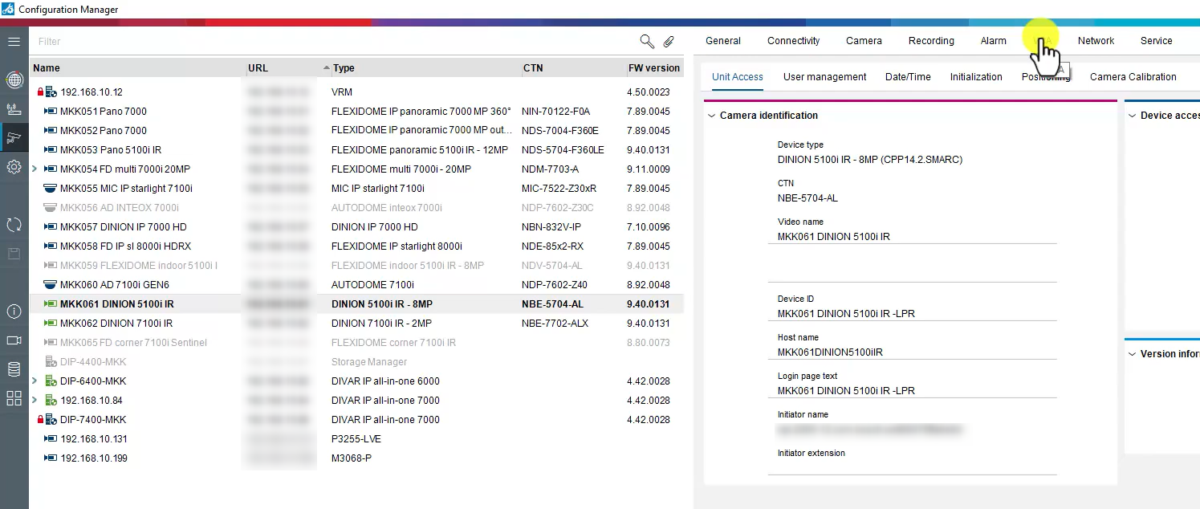This screenshot has height=509, width=1200.
Task: Switch to the Date/Time tab
Action: (x=908, y=77)
